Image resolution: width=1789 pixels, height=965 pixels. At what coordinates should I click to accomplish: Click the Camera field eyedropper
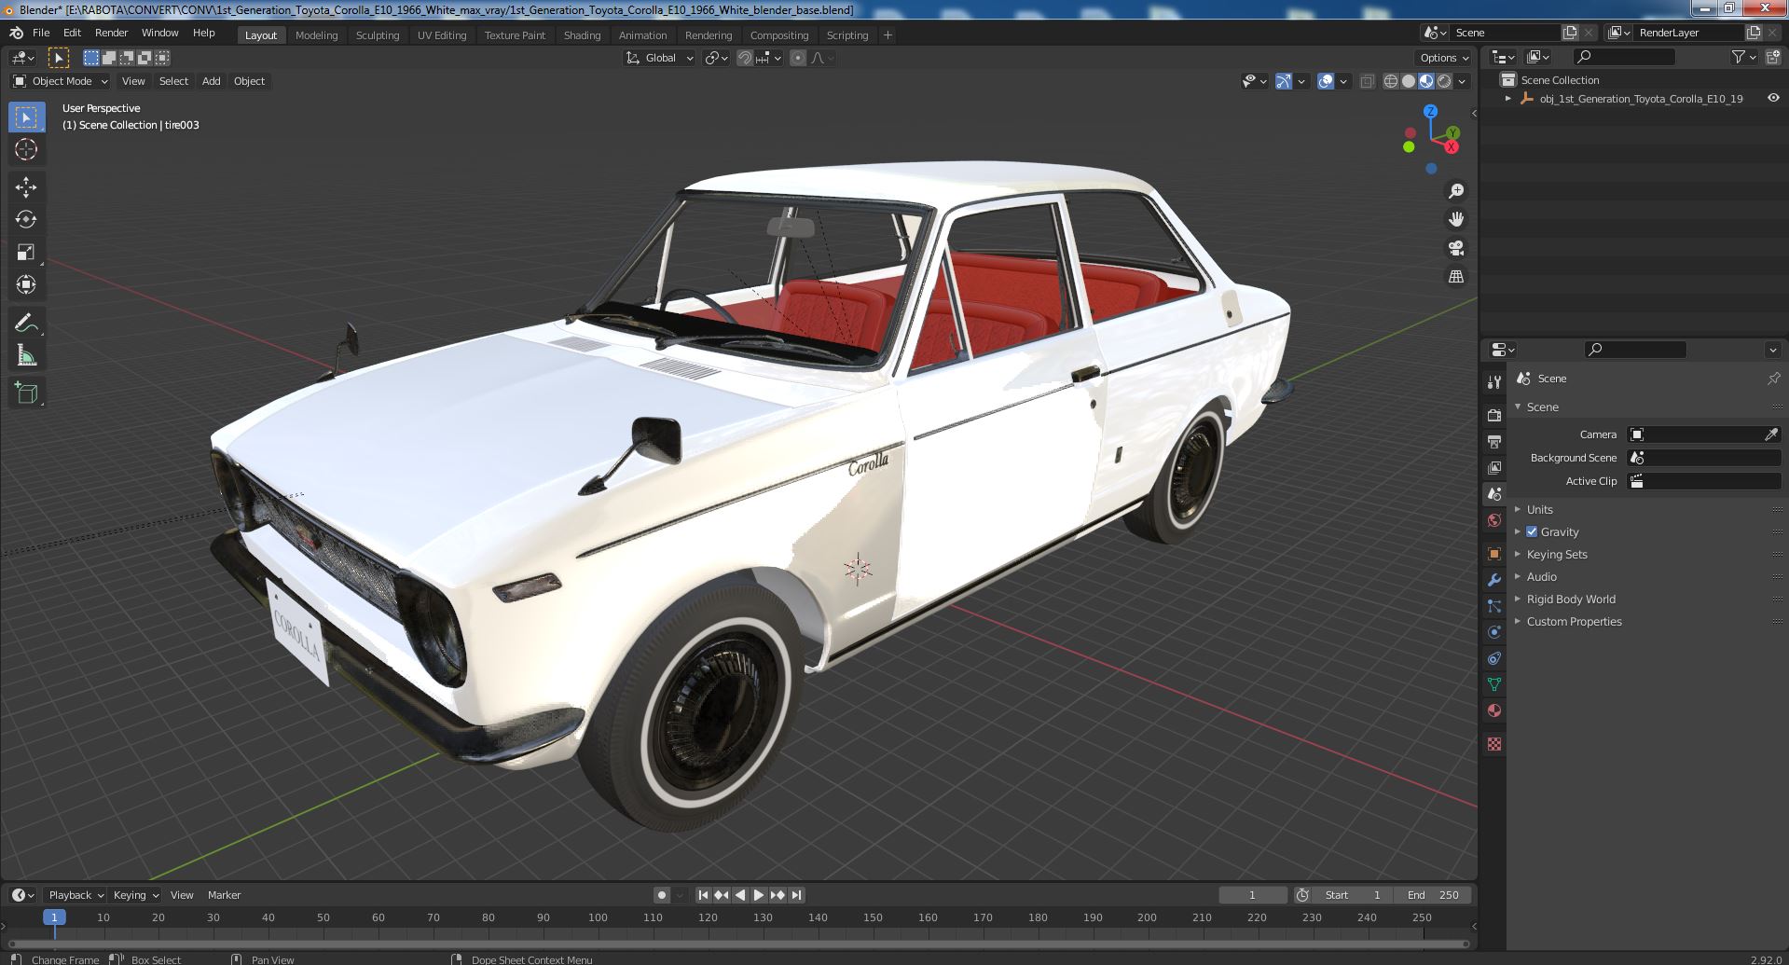[1771, 434]
